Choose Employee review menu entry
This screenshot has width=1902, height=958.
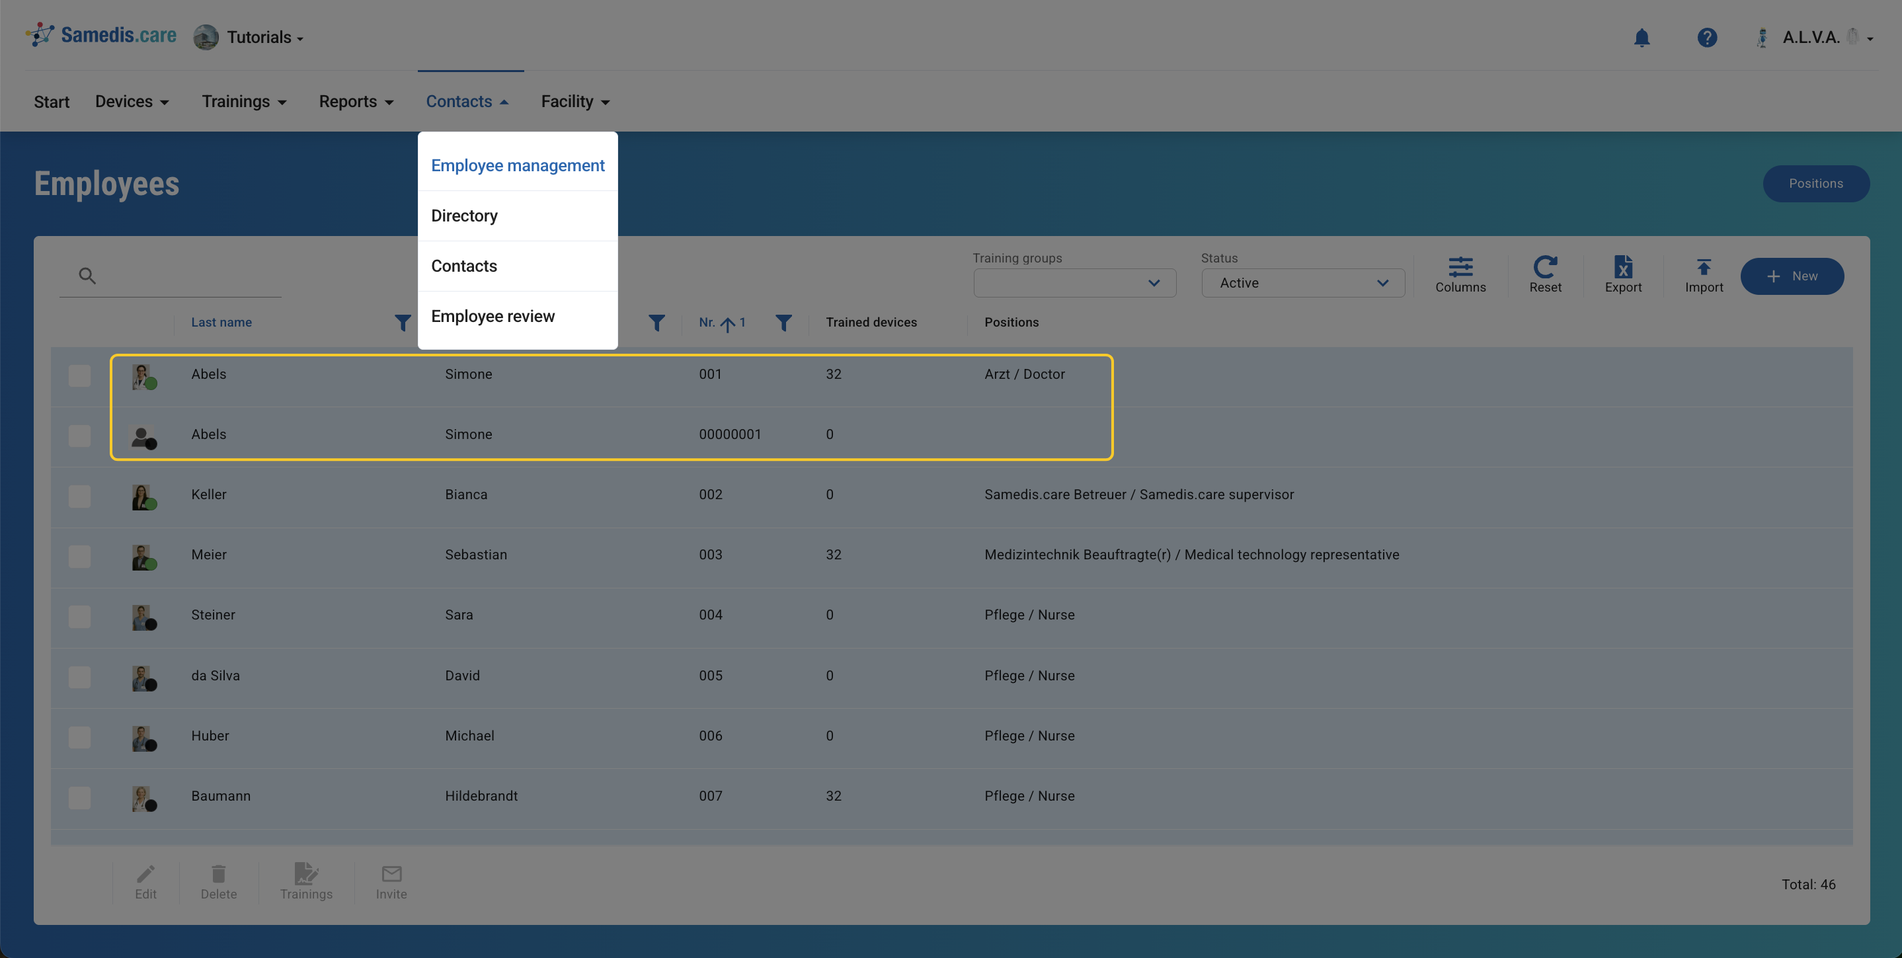coord(493,316)
